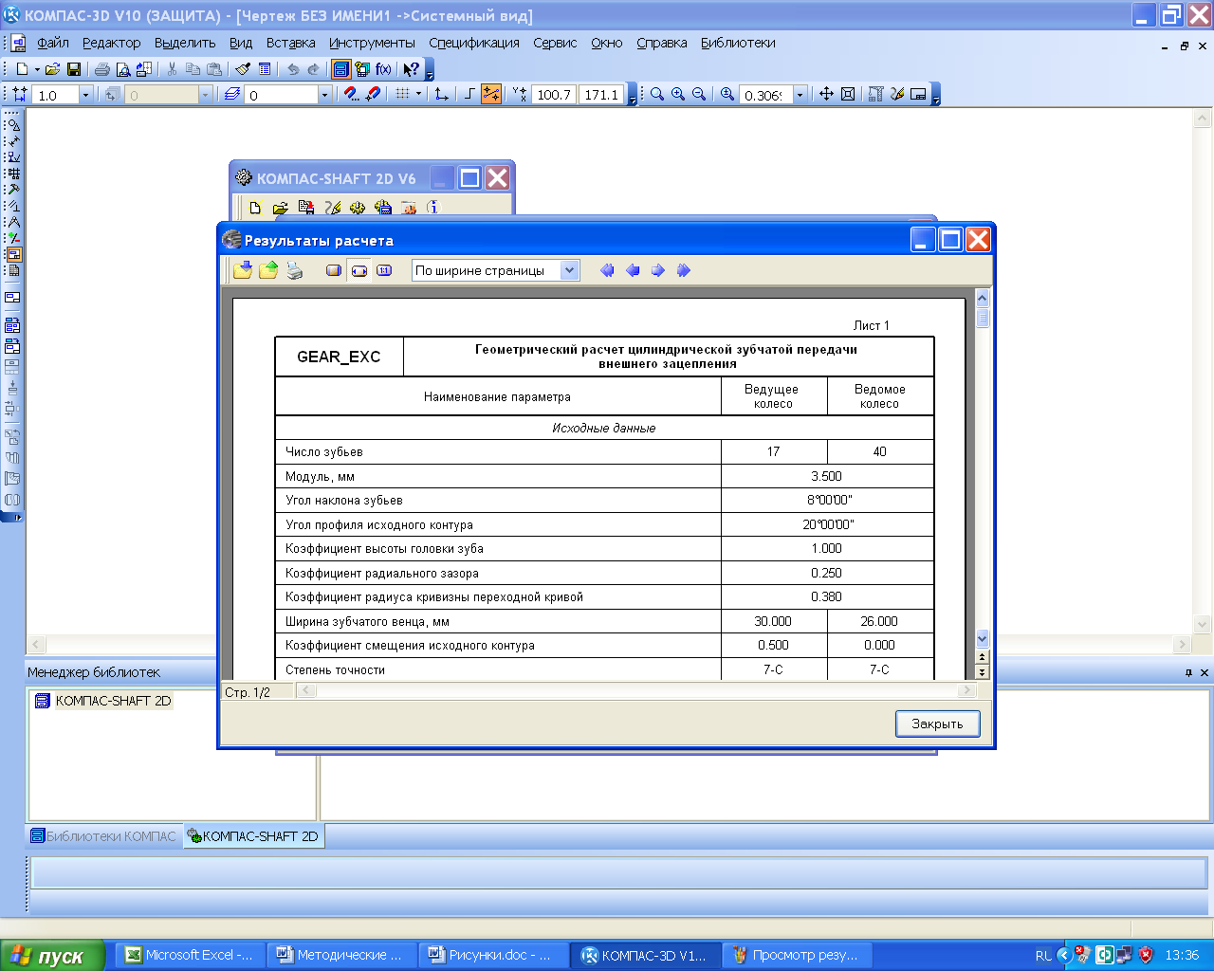Go to the next report page
The height and width of the screenshot is (971, 1214).
[x=657, y=270]
